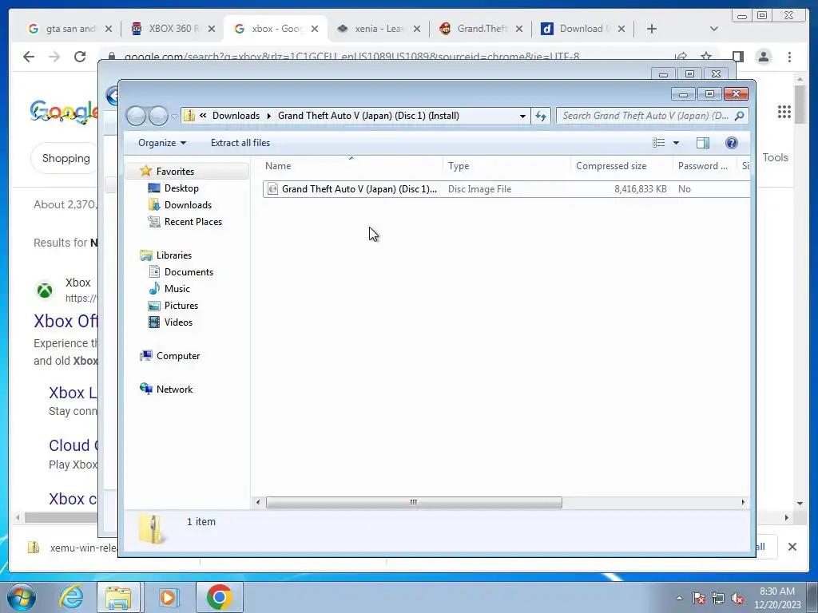Open Windows Explorer taskbar icon

tap(118, 597)
